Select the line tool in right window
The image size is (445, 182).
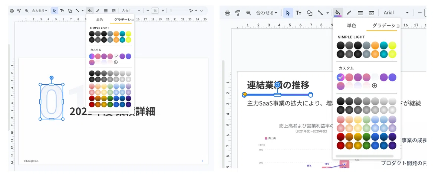tap(320, 13)
